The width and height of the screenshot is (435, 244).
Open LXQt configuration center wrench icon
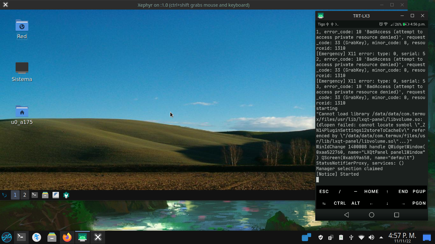click(66, 195)
